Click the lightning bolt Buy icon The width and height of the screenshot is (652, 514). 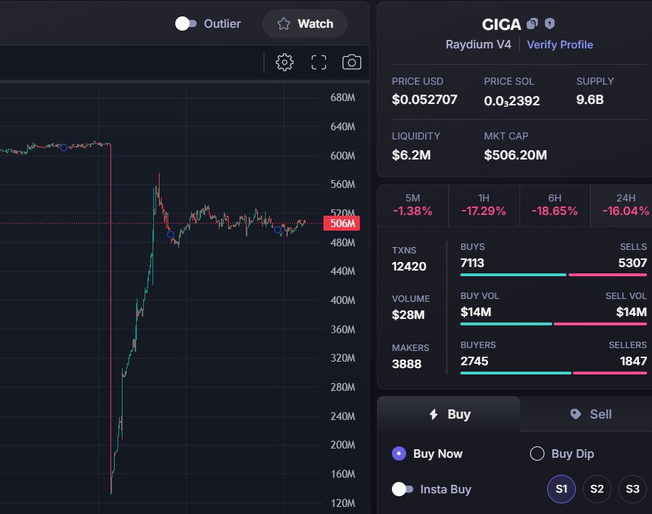tap(434, 414)
